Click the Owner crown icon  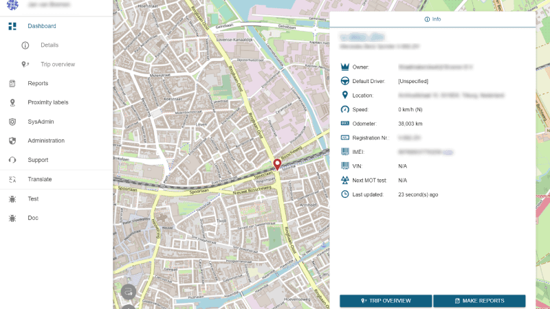click(345, 67)
